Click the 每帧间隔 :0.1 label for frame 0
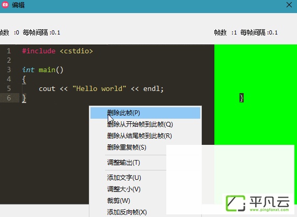Image resolution: width=297 pixels, height=217 pixels. pos(41,32)
